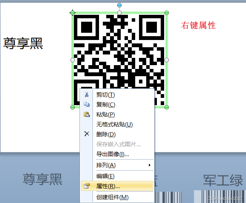Choose 排列(A) menu item
Viewport: 246px width, 203px height.
tap(117, 165)
